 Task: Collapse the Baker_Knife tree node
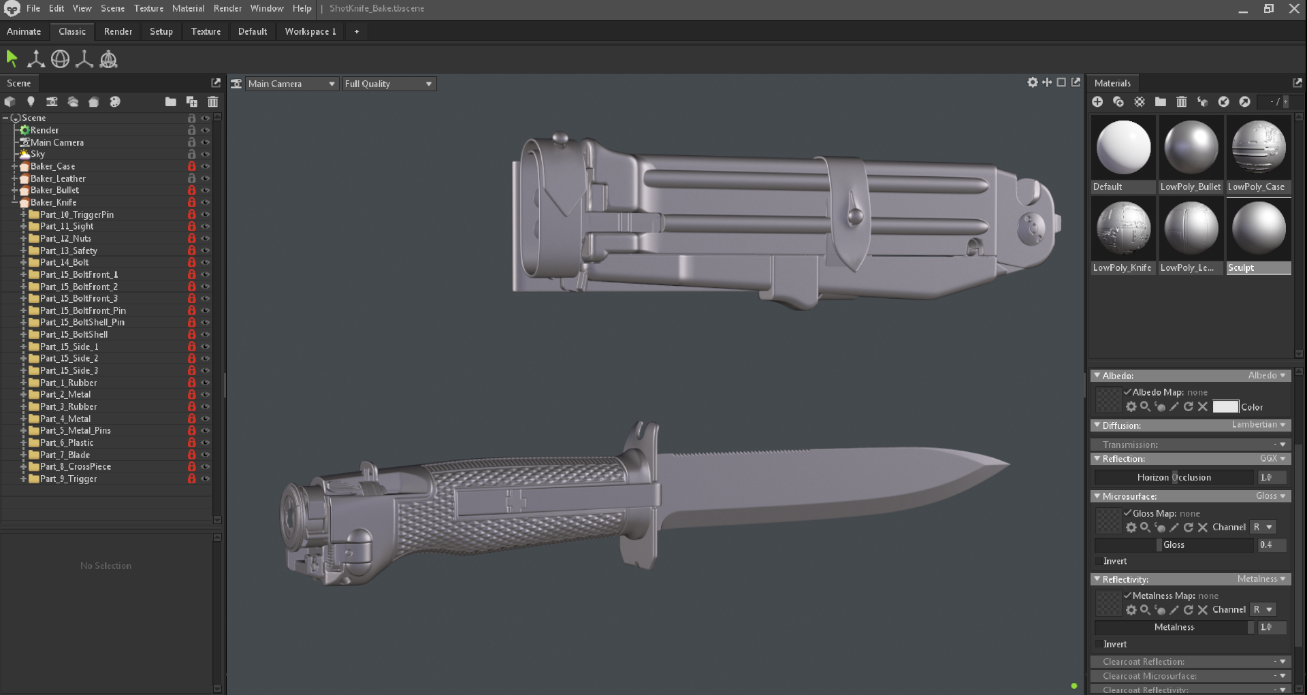14,202
